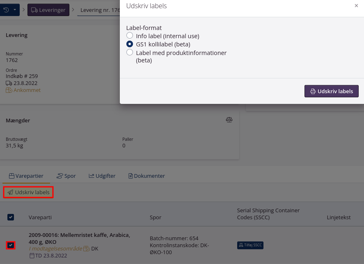This screenshot has width=364, height=264.
Task: Click the calendar icon beside TD 23.8.2022
Action: click(32, 255)
